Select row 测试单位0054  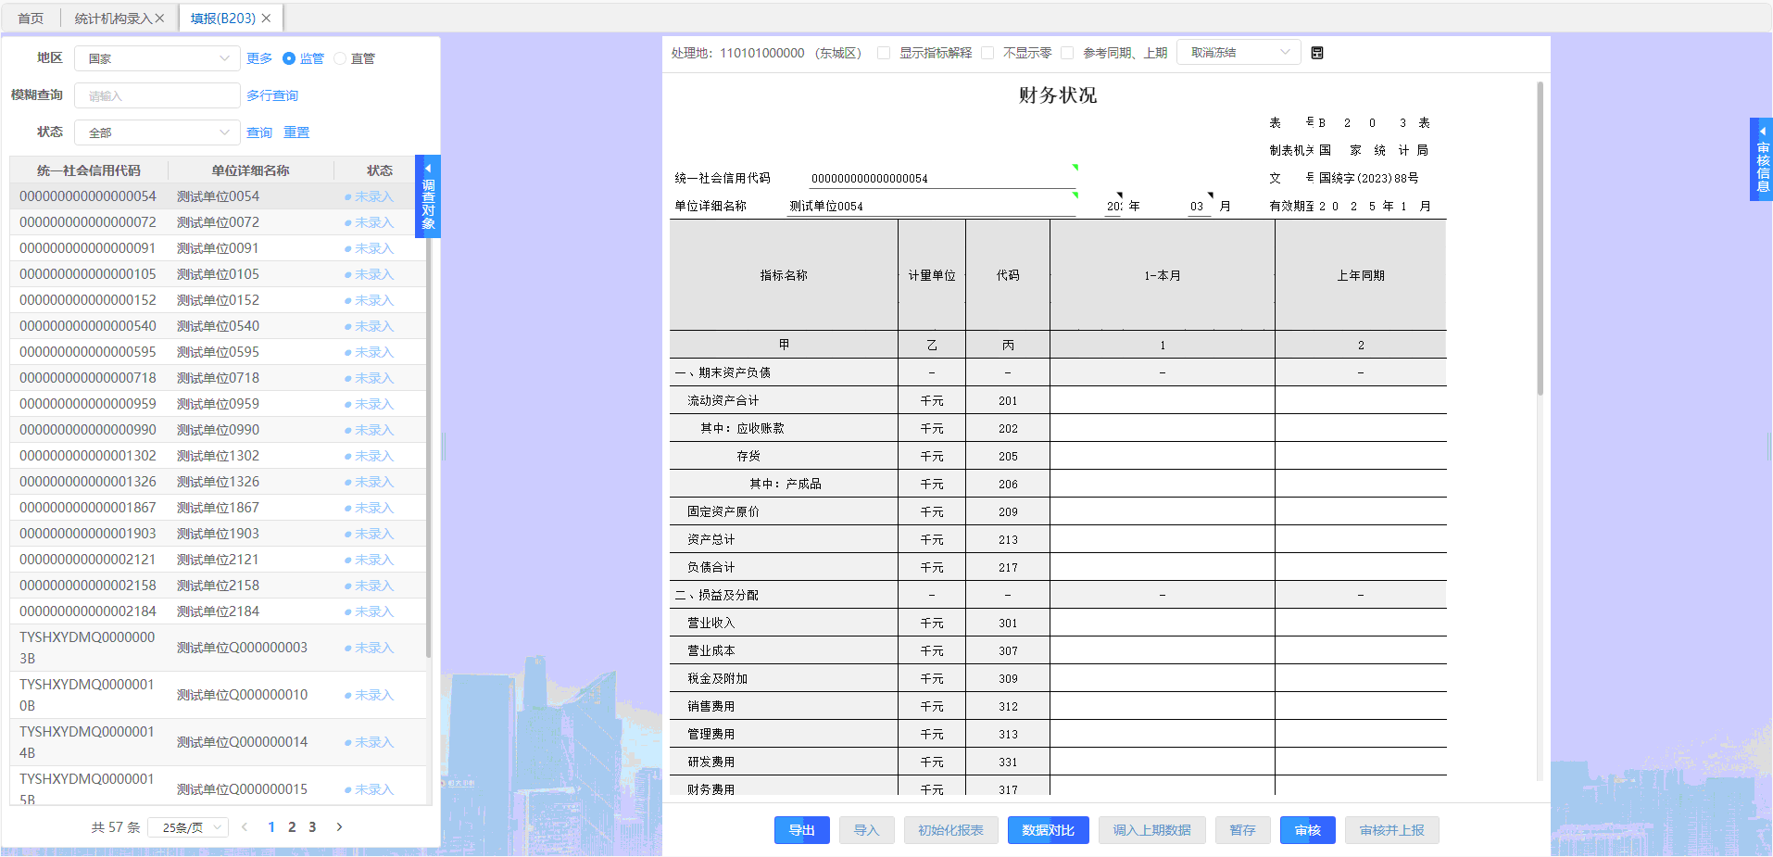218,196
